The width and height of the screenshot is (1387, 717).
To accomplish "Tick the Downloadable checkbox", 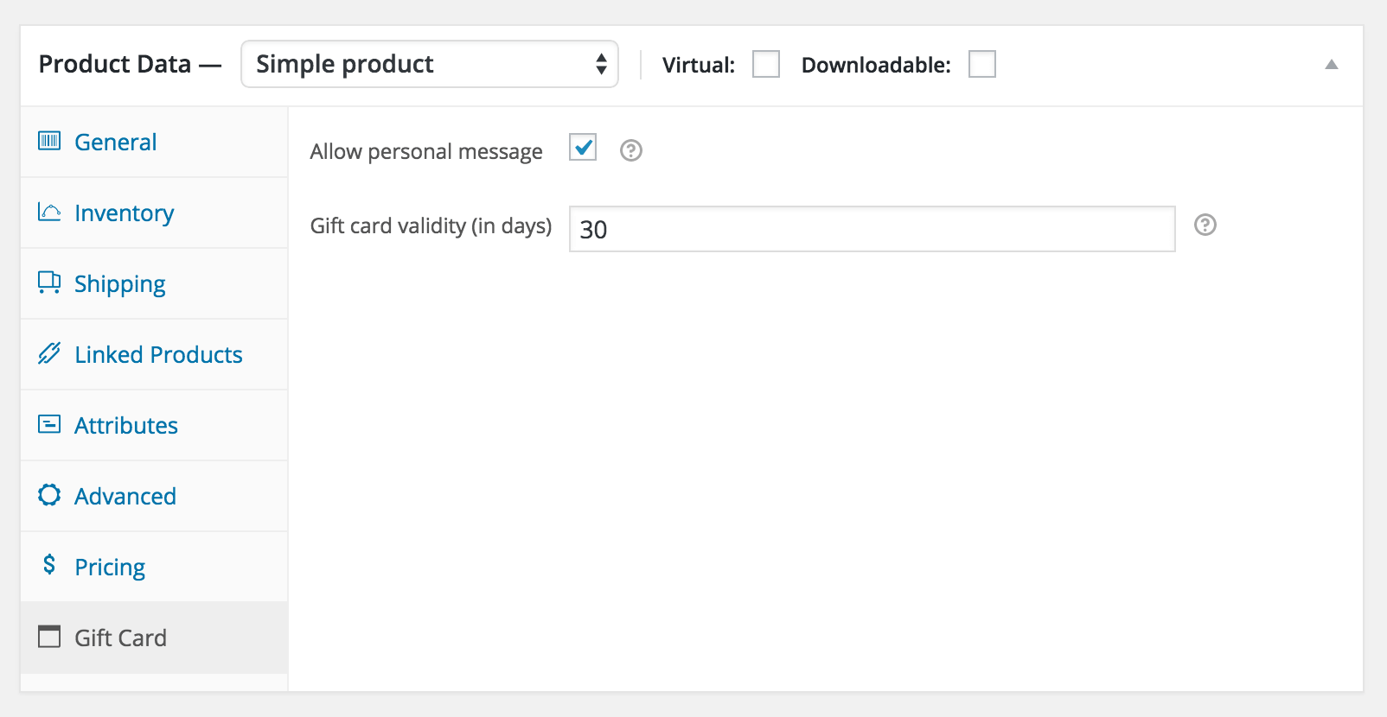I will 982,64.
